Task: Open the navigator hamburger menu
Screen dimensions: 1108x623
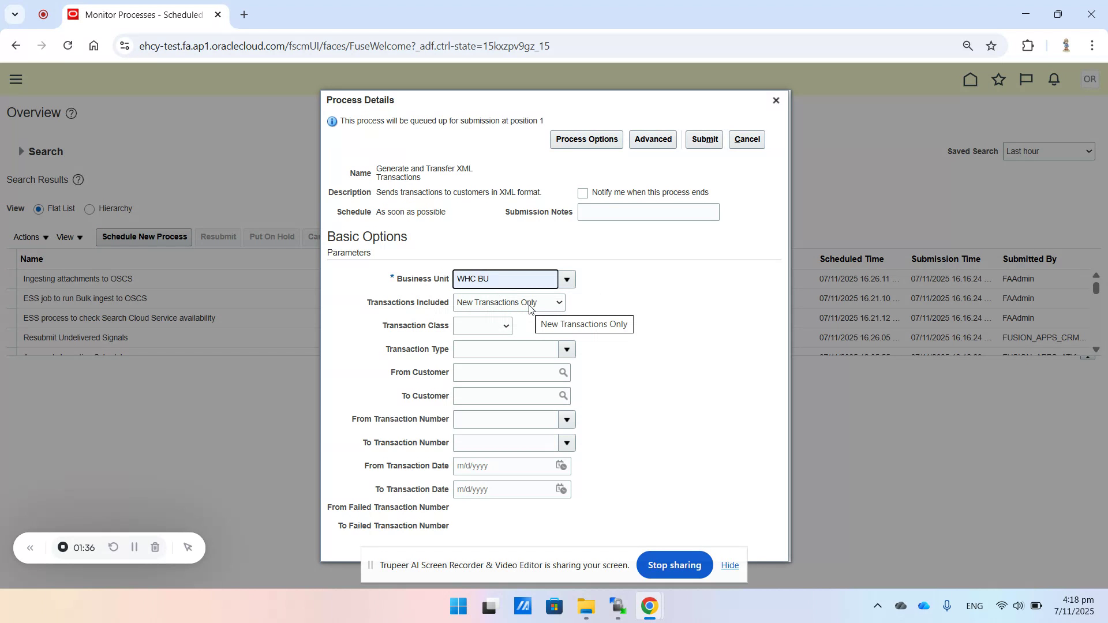Action: point(16,79)
